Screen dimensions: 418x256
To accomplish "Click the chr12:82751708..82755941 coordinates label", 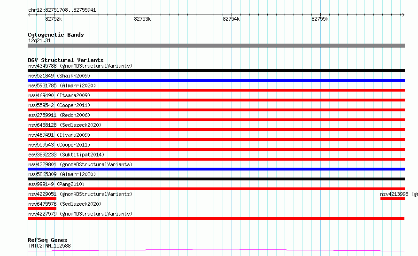I will [x=62, y=10].
